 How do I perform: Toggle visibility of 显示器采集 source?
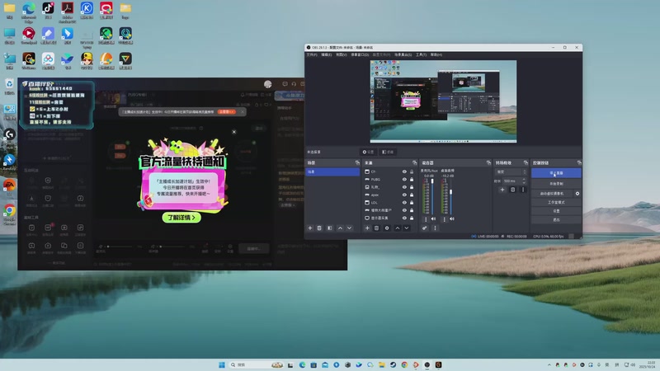coord(404,218)
